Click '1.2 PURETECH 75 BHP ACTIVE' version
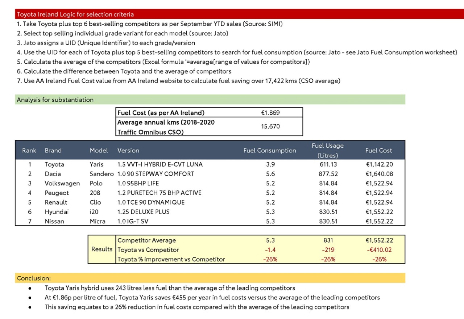 click(x=159, y=193)
